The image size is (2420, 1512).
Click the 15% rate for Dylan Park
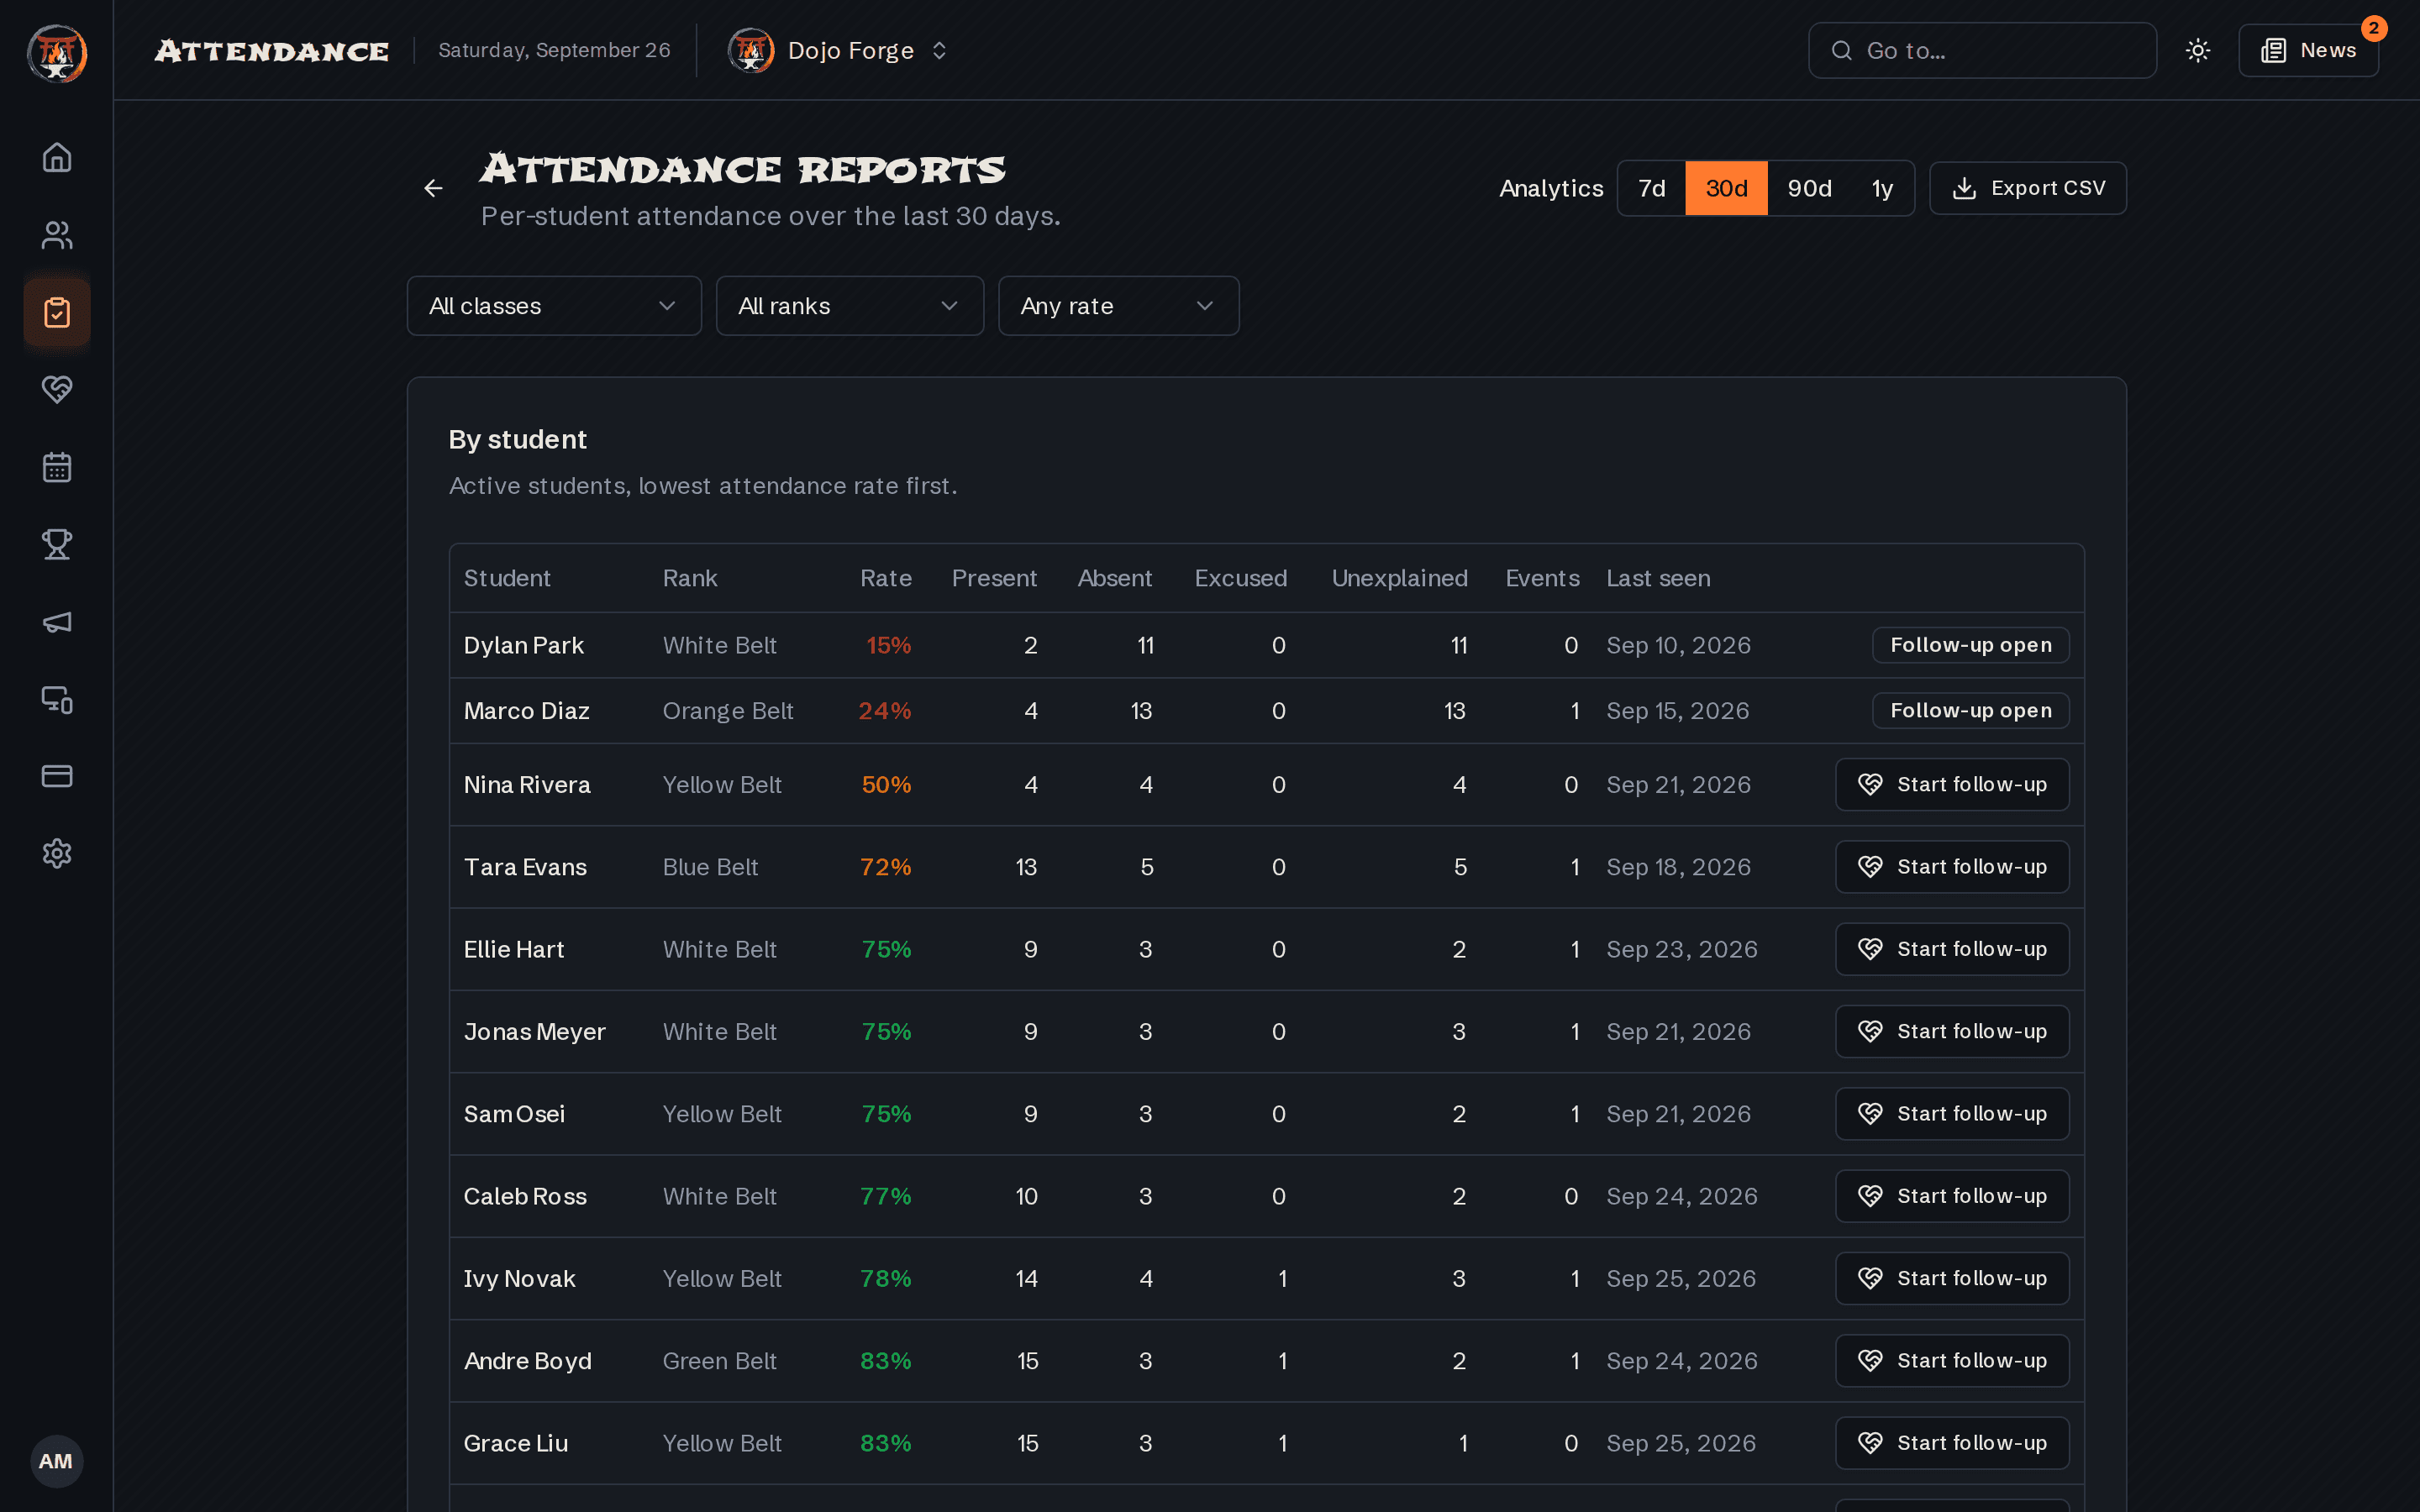click(888, 645)
